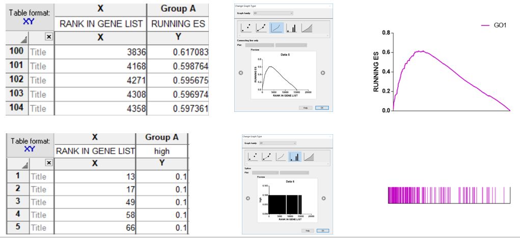
Task: Pick area-fill graph icon in Data 6 dialog
Action: [309, 157]
